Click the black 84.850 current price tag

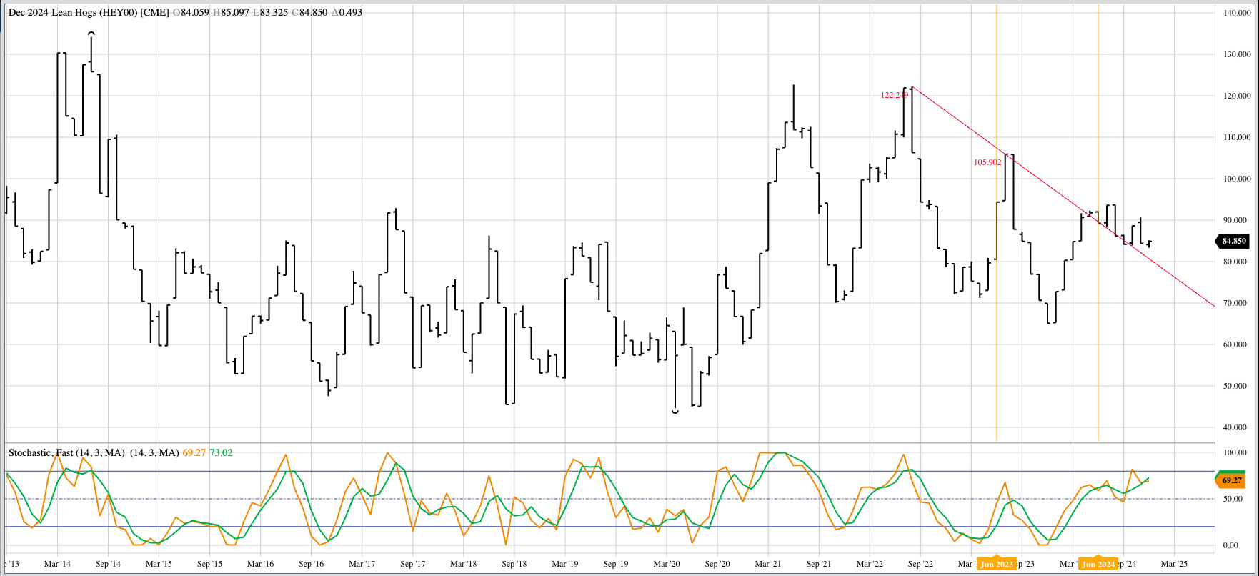pyautogui.click(x=1233, y=241)
